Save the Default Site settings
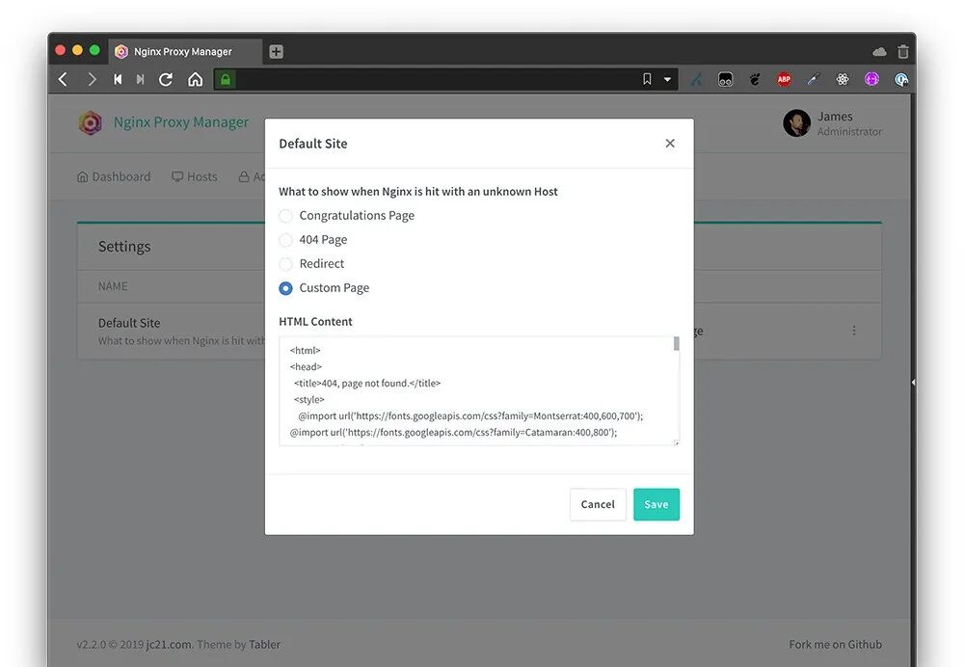Image resolution: width=964 pixels, height=667 pixels. (656, 504)
